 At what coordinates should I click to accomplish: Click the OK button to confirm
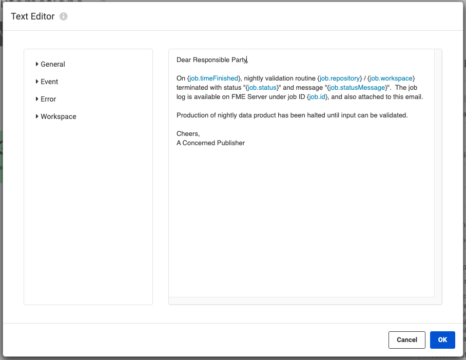tap(442, 339)
